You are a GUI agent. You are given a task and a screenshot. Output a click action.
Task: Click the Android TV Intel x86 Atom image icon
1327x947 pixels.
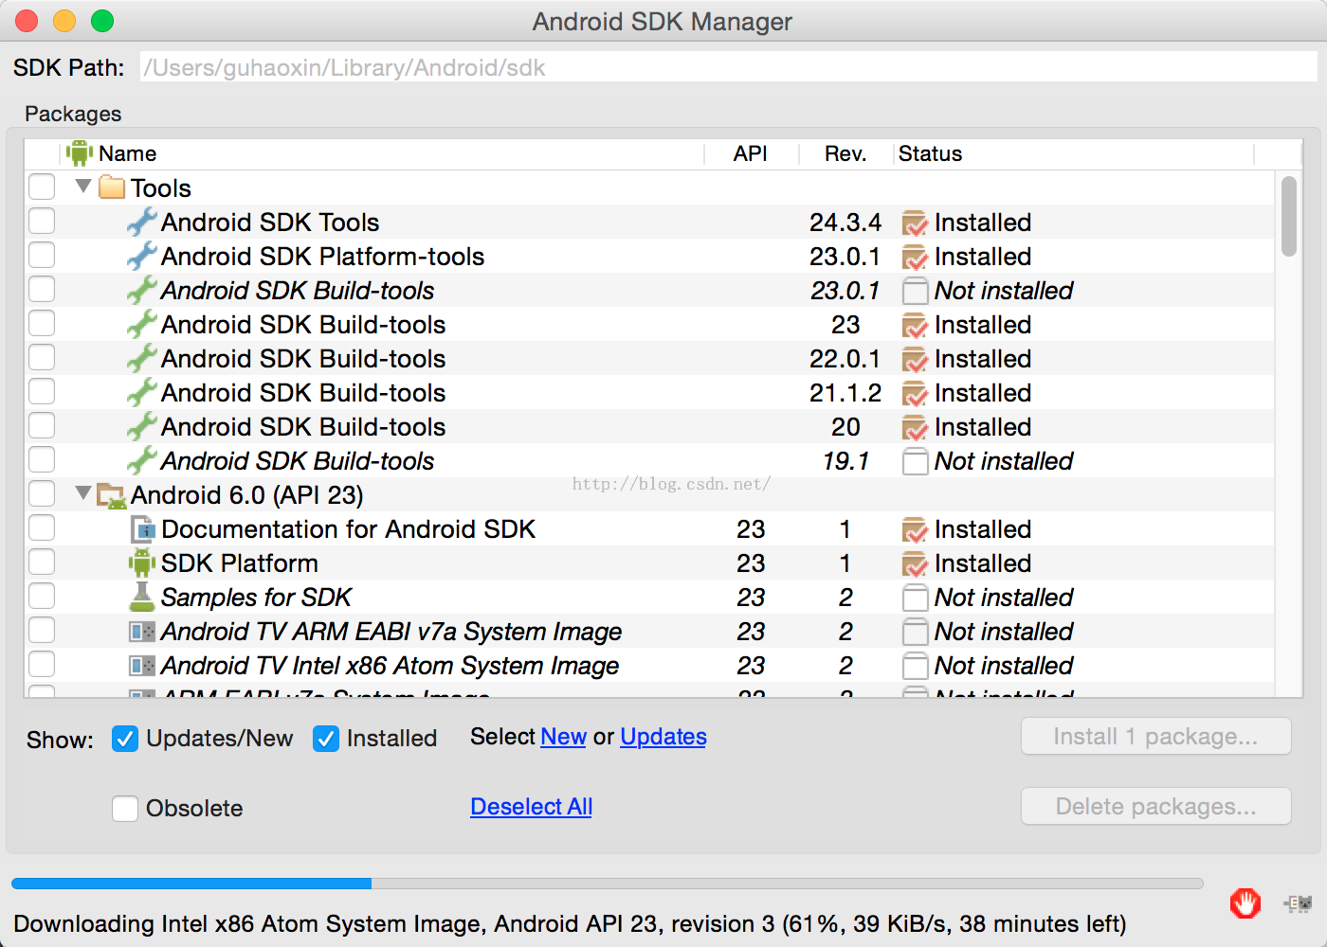142,665
